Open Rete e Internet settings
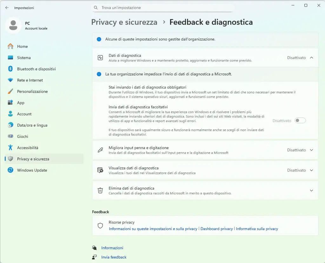The height and width of the screenshot is (263, 325). coord(30,80)
